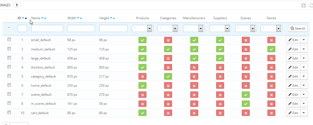Click the add new image type plus icon

pyautogui.click(x=303, y=5)
